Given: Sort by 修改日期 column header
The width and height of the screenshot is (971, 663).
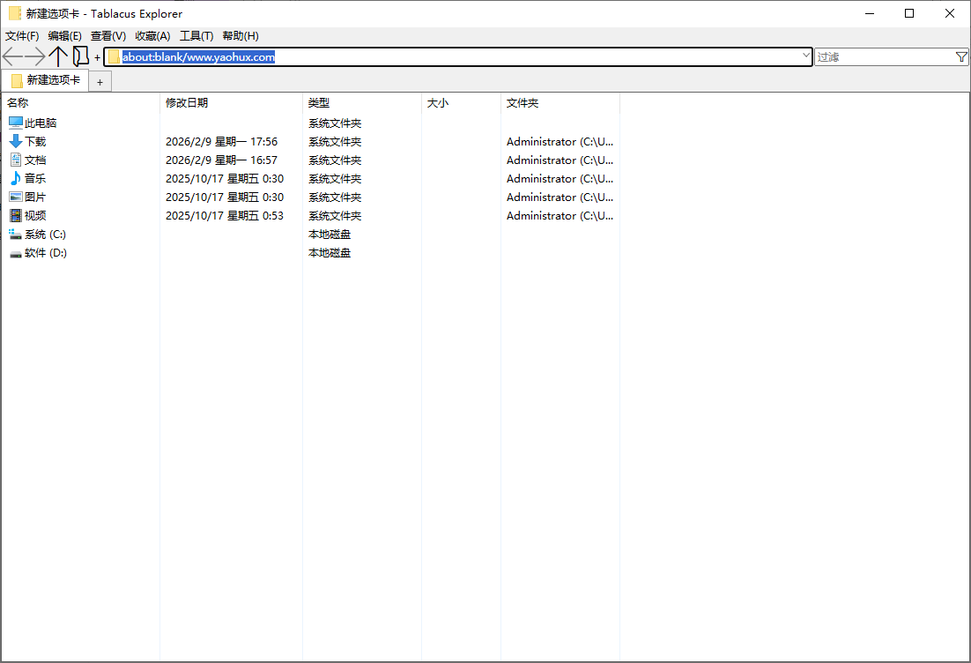Looking at the screenshot, I should coord(187,103).
